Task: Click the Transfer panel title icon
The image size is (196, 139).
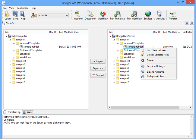Action: point(4,23)
